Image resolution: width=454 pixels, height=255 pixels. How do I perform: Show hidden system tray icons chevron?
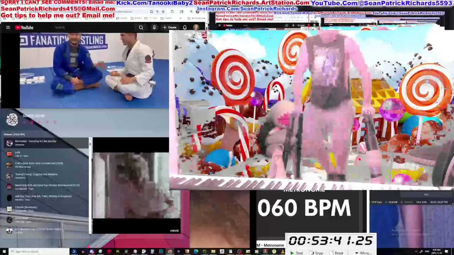pyautogui.click(x=416, y=251)
